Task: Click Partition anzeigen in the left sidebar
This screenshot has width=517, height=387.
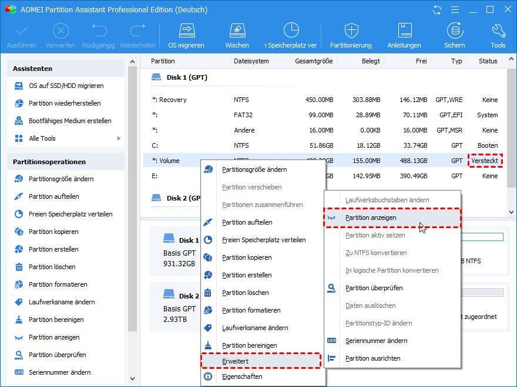Action: (54, 337)
